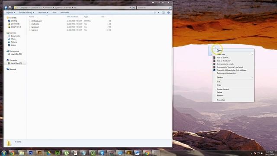Go forward with the Explorer forward arrow
This screenshot has height=156, width=277.
pyautogui.click(x=10, y=8)
